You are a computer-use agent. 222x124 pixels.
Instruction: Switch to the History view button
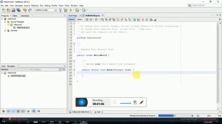tap(80, 20)
